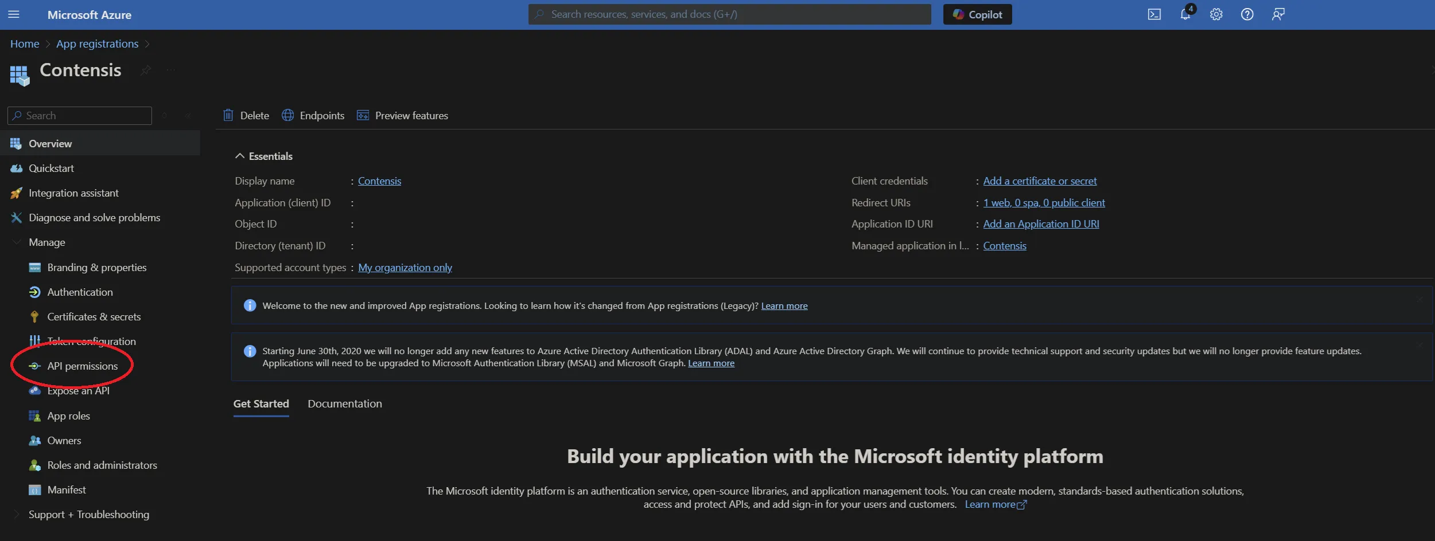
Task: Collapse the Manage section
Action: pyautogui.click(x=17, y=242)
